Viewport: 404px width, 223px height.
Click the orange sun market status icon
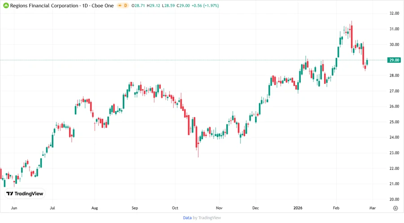pos(120,5)
